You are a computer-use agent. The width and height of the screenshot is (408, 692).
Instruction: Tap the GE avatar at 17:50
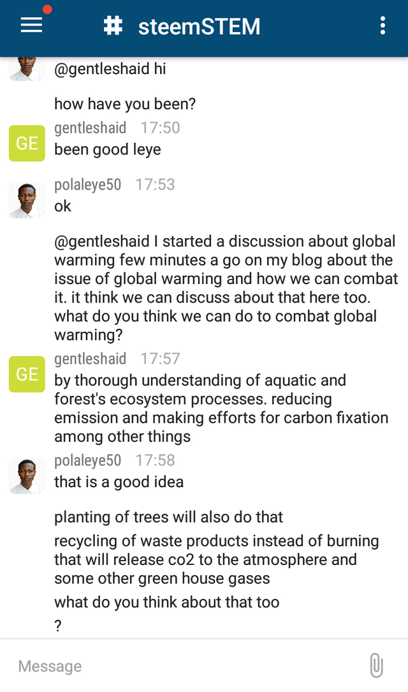pos(27,143)
